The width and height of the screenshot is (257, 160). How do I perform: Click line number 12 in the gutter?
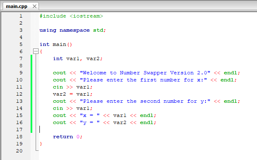point(19,94)
